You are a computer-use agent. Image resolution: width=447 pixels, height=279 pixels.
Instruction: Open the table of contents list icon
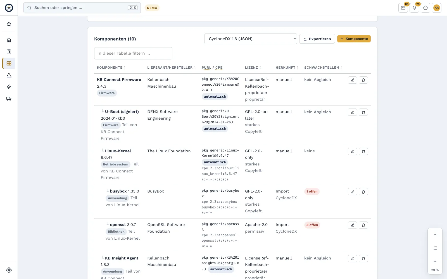(435, 248)
